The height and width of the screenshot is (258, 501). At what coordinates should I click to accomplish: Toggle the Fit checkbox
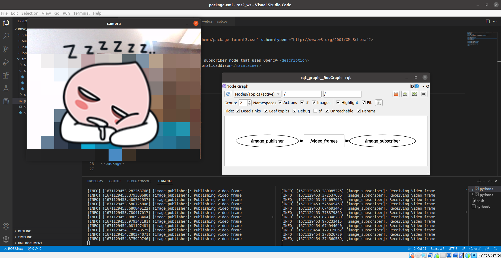point(364,103)
